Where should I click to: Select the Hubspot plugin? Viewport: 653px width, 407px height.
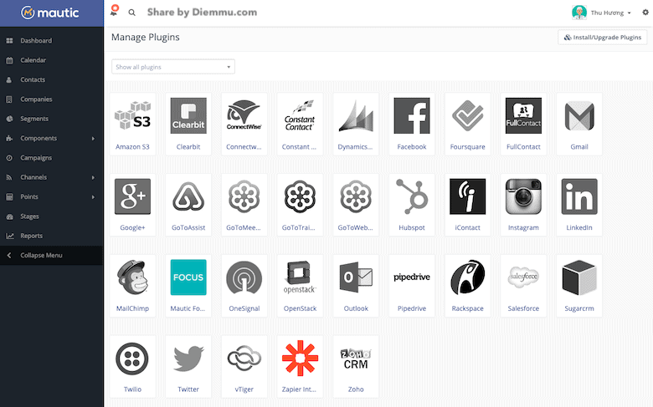pyautogui.click(x=411, y=205)
